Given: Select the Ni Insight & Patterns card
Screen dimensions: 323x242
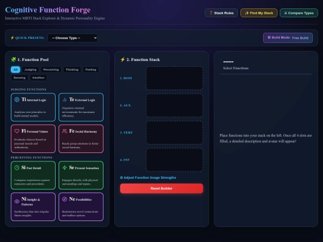Looking at the screenshot, I should pyautogui.click(x=33, y=207).
